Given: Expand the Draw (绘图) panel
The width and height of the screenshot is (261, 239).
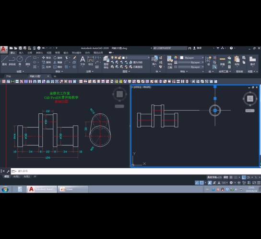Looking at the screenshot, I should 20,71.
